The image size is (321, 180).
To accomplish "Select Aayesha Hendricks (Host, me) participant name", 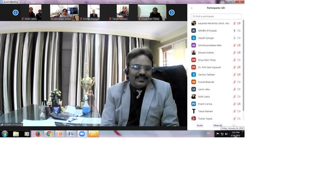I will pyautogui.click(x=214, y=23).
